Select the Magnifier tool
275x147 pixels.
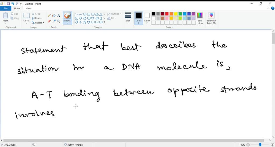[59, 21]
